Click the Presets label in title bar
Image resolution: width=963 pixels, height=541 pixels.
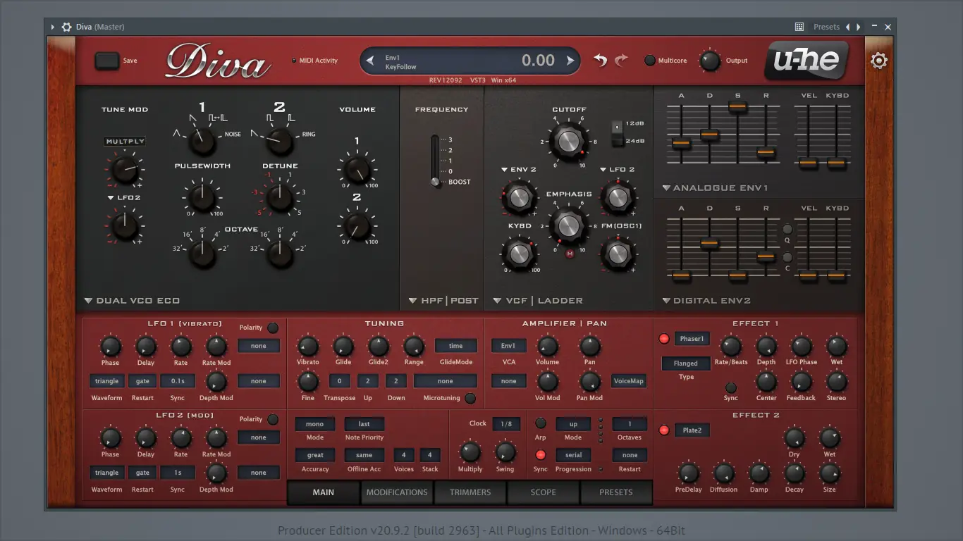point(826,27)
